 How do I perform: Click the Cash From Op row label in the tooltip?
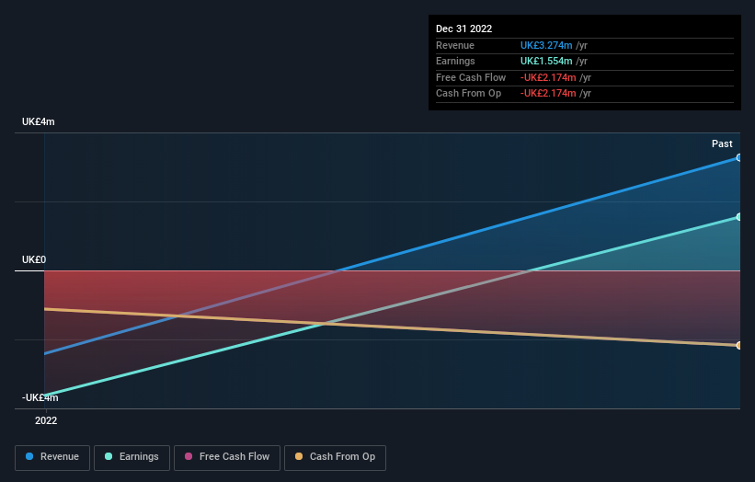468,94
